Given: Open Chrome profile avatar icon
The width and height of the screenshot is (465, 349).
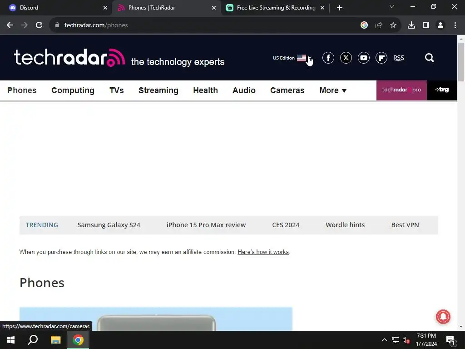Looking at the screenshot, I should [x=440, y=25].
